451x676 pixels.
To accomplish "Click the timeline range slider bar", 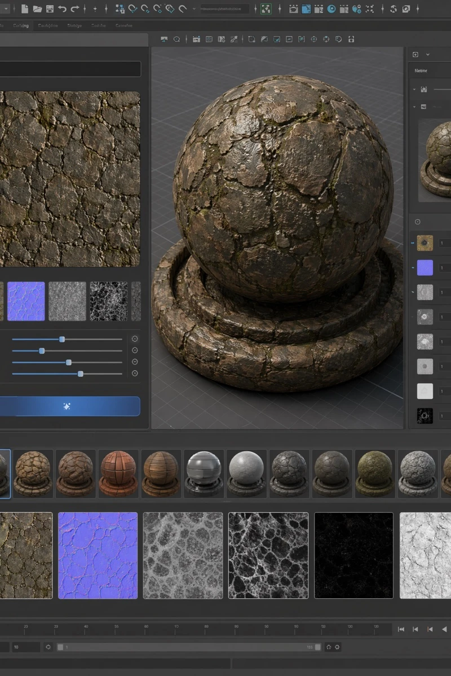I will point(189,647).
